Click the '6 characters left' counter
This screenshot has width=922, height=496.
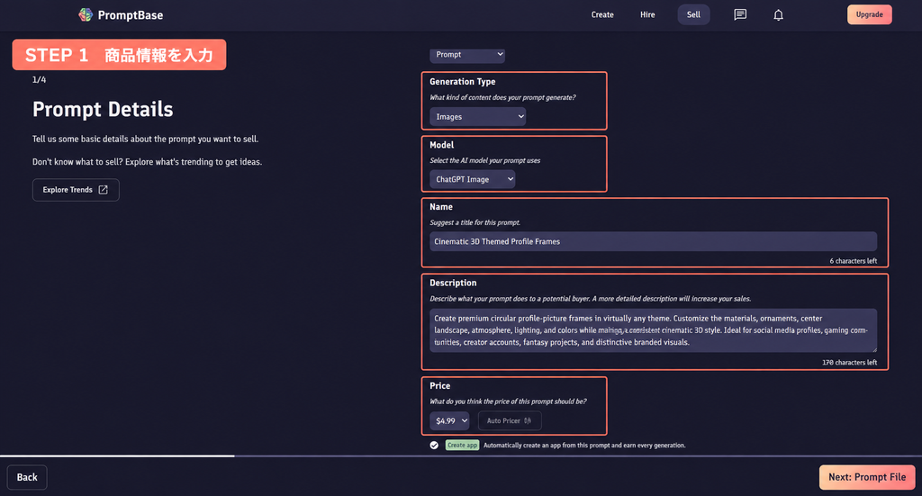tap(853, 261)
